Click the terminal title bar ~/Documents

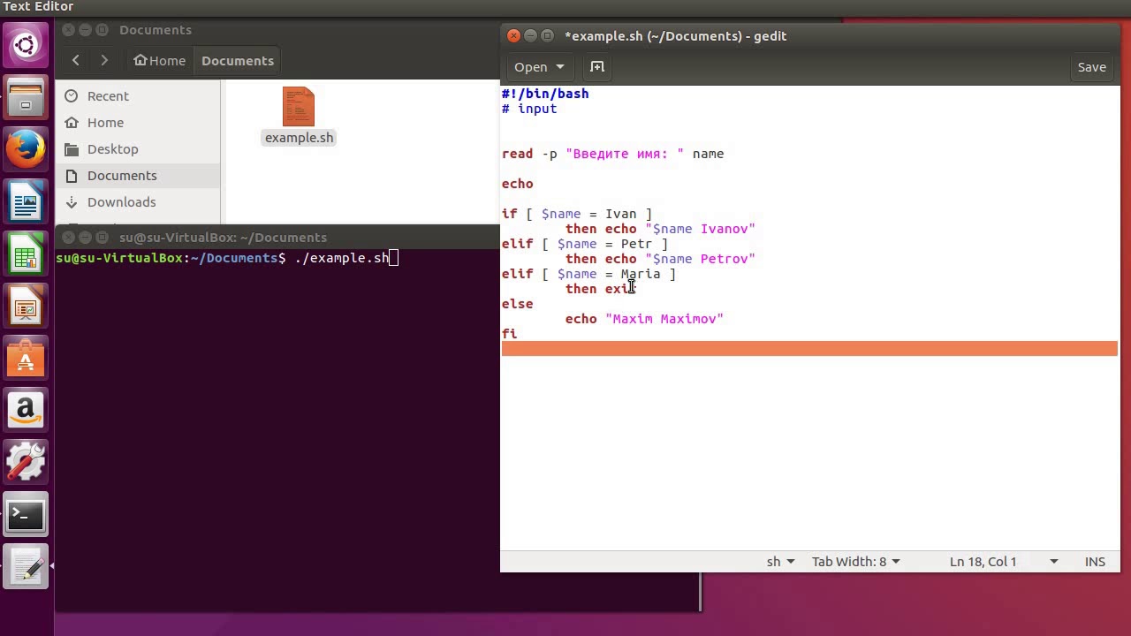click(x=223, y=238)
